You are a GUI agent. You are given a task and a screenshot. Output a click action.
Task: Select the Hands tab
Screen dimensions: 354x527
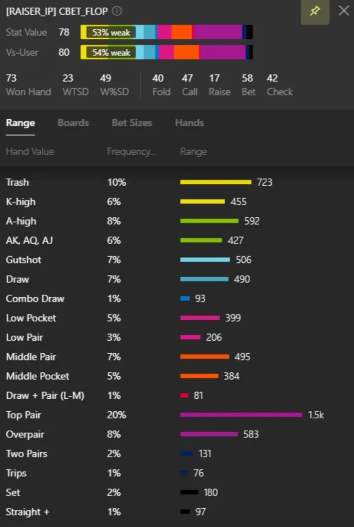coord(189,123)
